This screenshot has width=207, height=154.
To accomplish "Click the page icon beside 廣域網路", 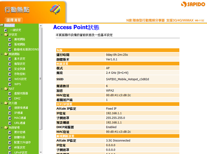I will (x=10, y=39).
